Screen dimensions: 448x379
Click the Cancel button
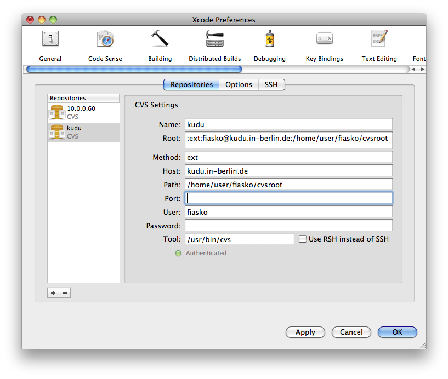coord(351,332)
